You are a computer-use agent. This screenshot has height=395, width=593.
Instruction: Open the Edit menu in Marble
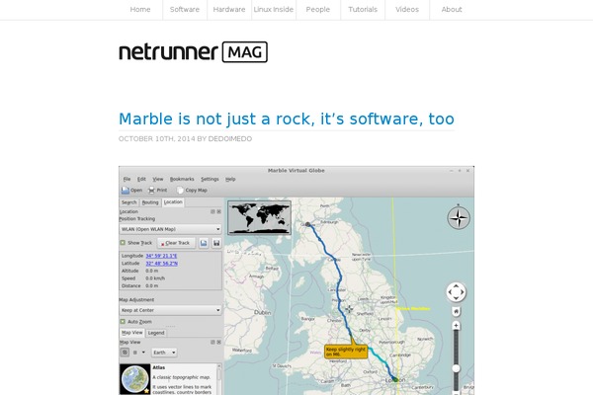(x=141, y=179)
